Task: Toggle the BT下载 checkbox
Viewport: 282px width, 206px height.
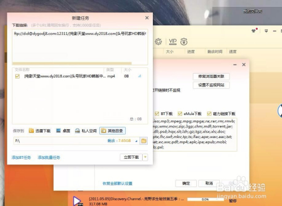Action: coord(157,113)
